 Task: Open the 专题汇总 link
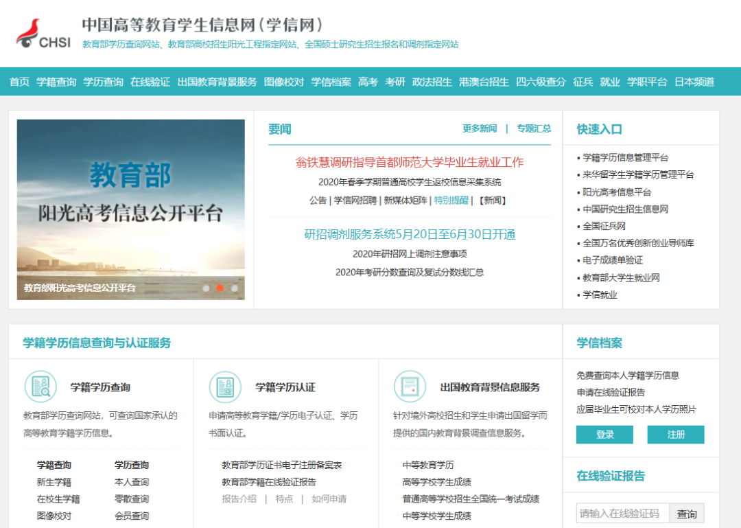coord(534,128)
